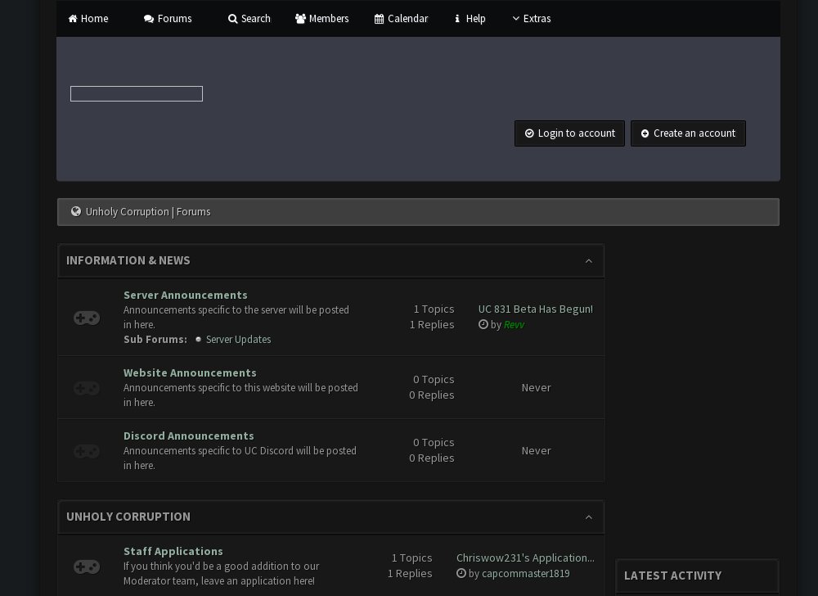818x596 pixels.
Task: Click the Calendar grid icon
Action: tap(380, 19)
